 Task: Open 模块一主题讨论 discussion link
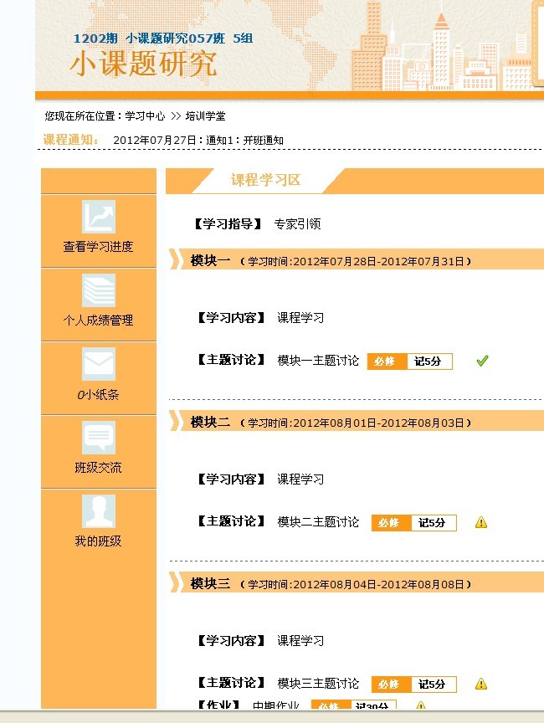[318, 361]
